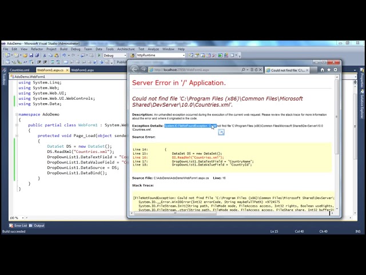Click the Save All icon

tap(37, 56)
